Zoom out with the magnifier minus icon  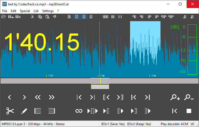pyautogui.click(x=189, y=97)
